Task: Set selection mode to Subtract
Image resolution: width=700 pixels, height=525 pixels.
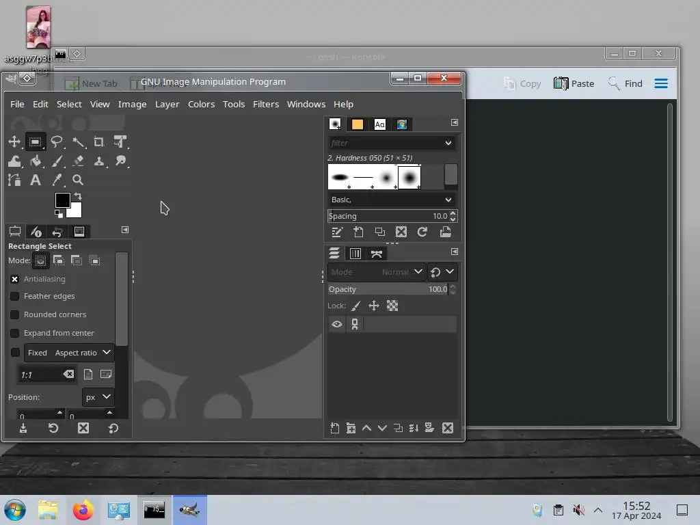Action: tap(77, 260)
